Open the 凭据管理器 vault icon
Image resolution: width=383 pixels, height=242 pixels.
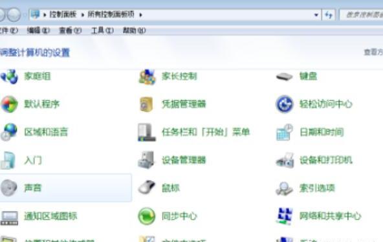[146, 104]
